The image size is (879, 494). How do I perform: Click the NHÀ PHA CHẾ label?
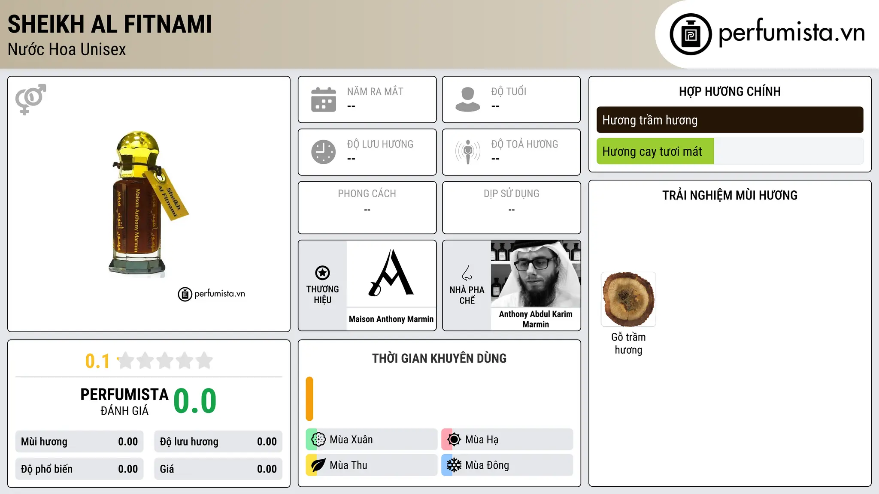coord(467,295)
